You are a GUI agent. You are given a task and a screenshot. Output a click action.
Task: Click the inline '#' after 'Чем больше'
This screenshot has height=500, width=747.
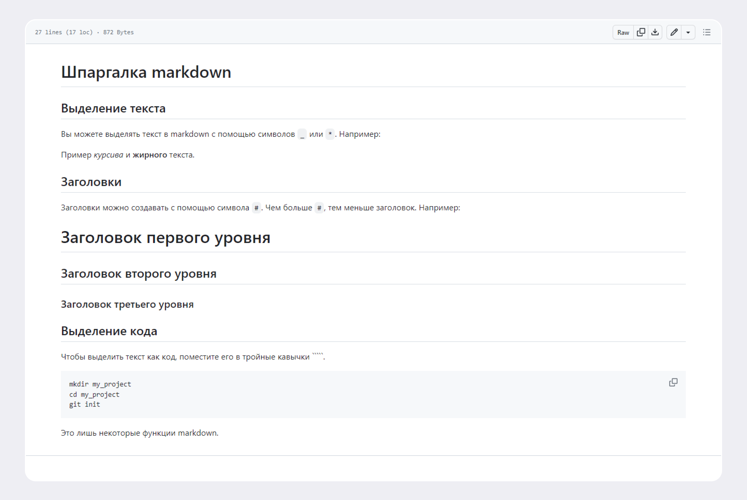(319, 208)
